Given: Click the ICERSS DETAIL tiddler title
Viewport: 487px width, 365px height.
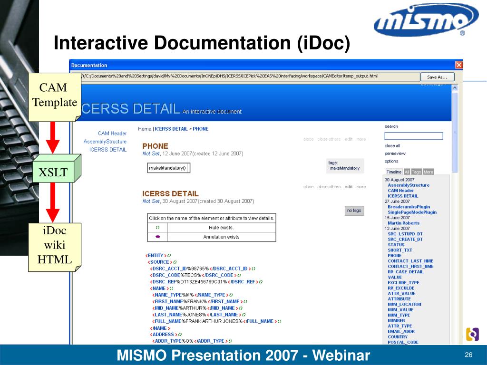Looking at the screenshot, I should (170, 194).
